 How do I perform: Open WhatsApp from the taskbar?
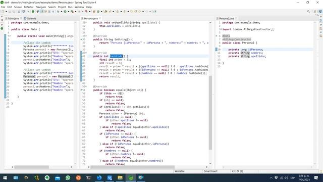click(68, 177)
